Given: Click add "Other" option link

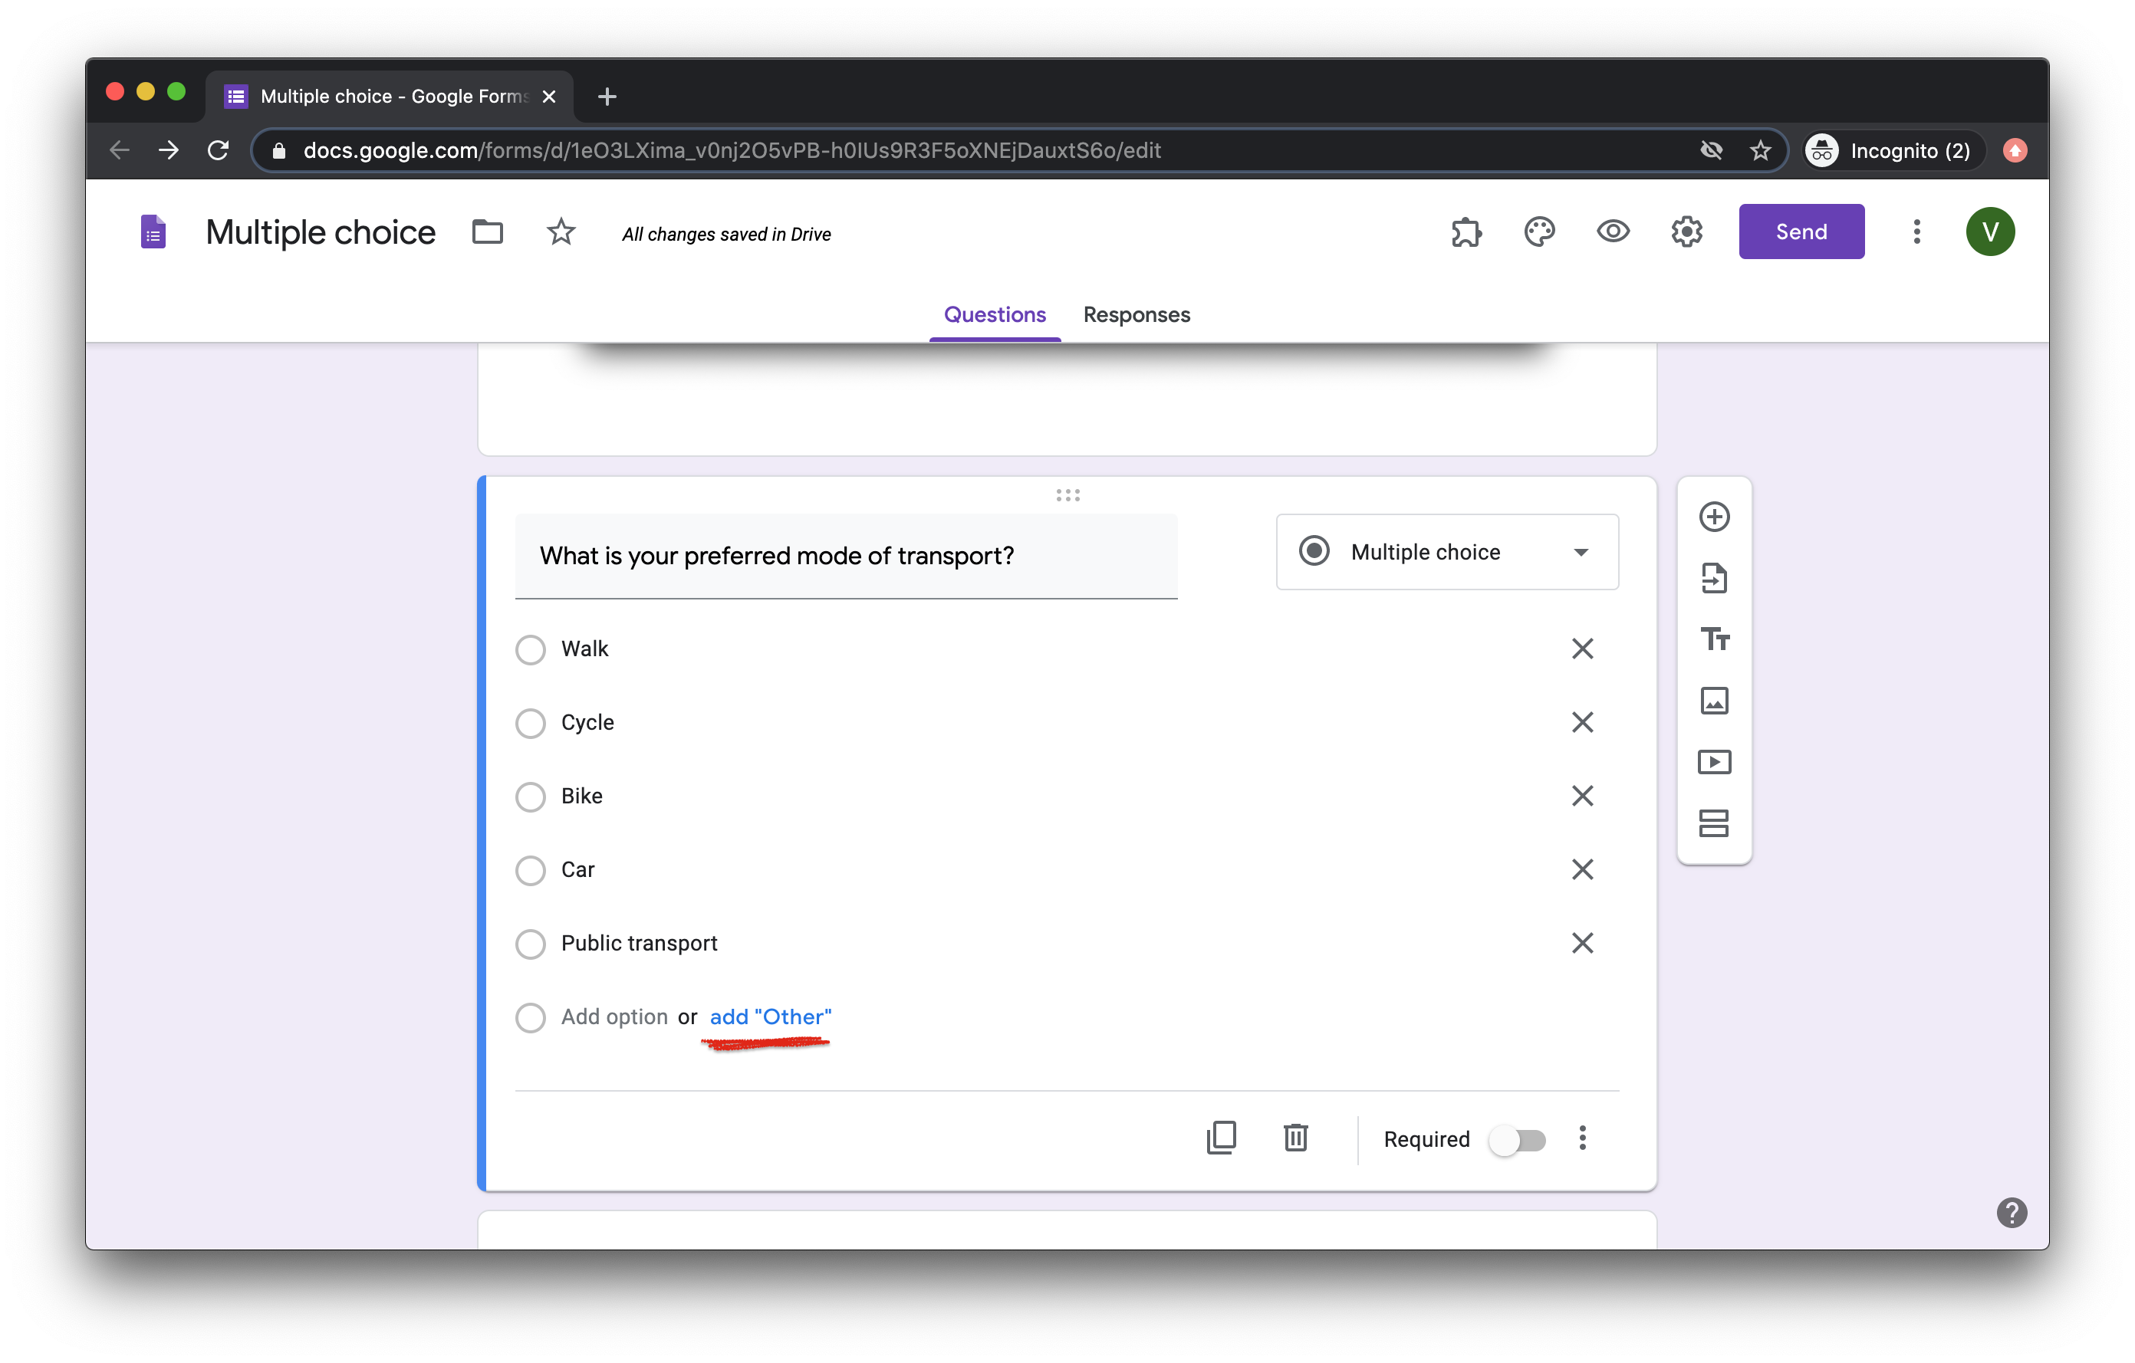Looking at the screenshot, I should click(770, 1014).
